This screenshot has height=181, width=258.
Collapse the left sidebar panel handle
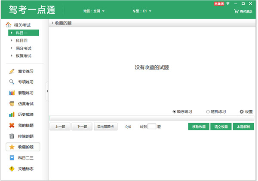pos(47,91)
